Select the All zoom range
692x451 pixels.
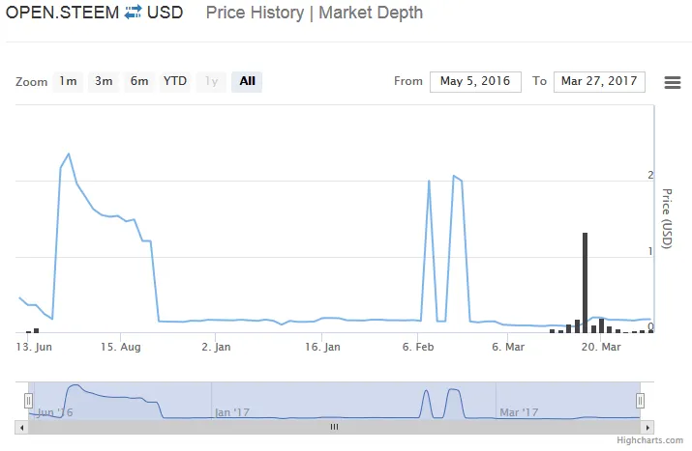pyautogui.click(x=247, y=82)
